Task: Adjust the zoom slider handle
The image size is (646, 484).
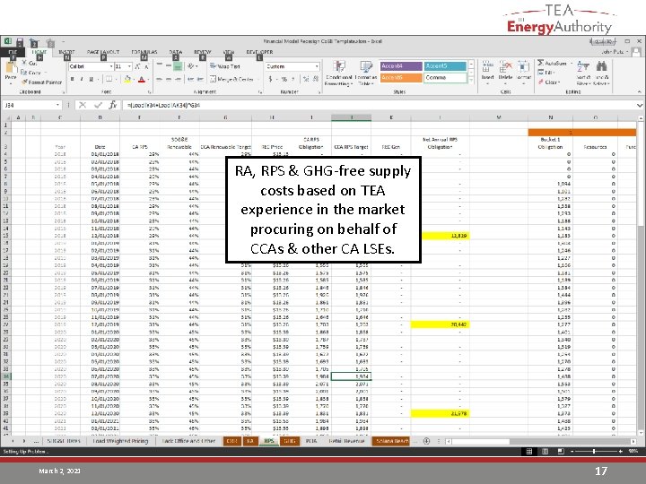Action: (594, 452)
